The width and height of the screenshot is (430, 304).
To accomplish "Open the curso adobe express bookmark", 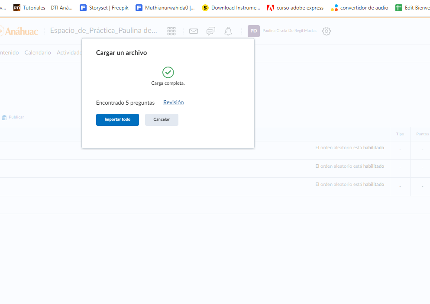I will coord(295,8).
